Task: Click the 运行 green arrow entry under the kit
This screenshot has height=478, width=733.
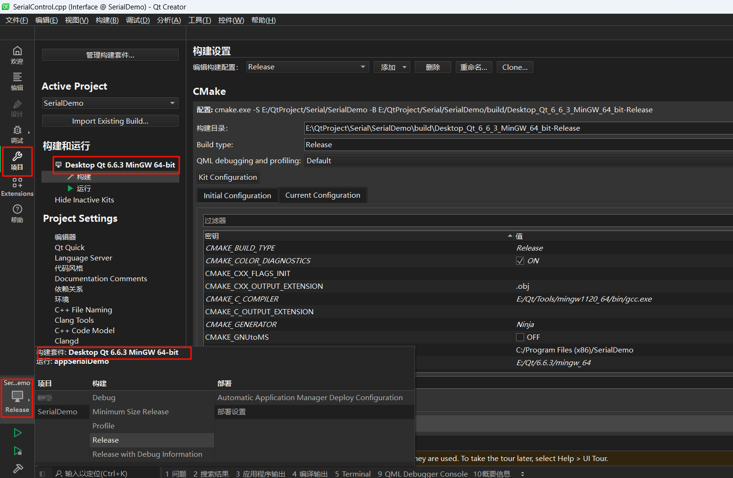Action: coord(79,188)
